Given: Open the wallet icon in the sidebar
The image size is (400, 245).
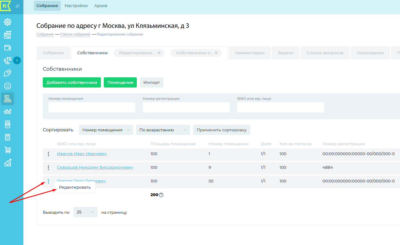Looking at the screenshot, I should pyautogui.click(x=7, y=47).
